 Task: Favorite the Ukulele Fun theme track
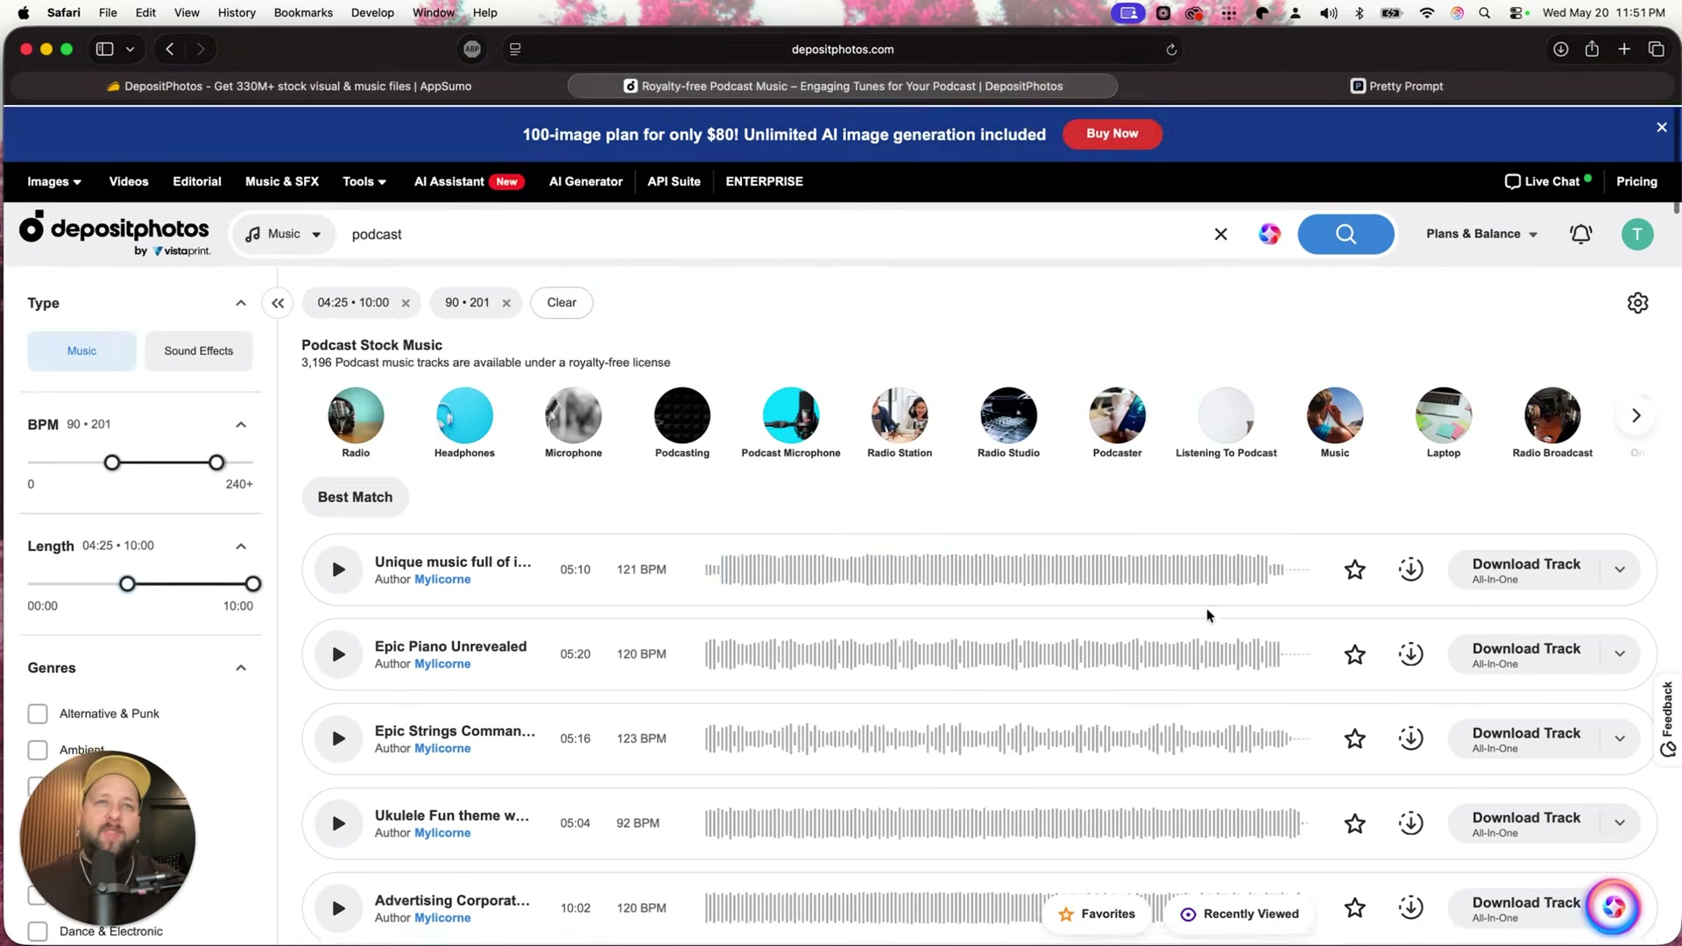[1354, 823]
